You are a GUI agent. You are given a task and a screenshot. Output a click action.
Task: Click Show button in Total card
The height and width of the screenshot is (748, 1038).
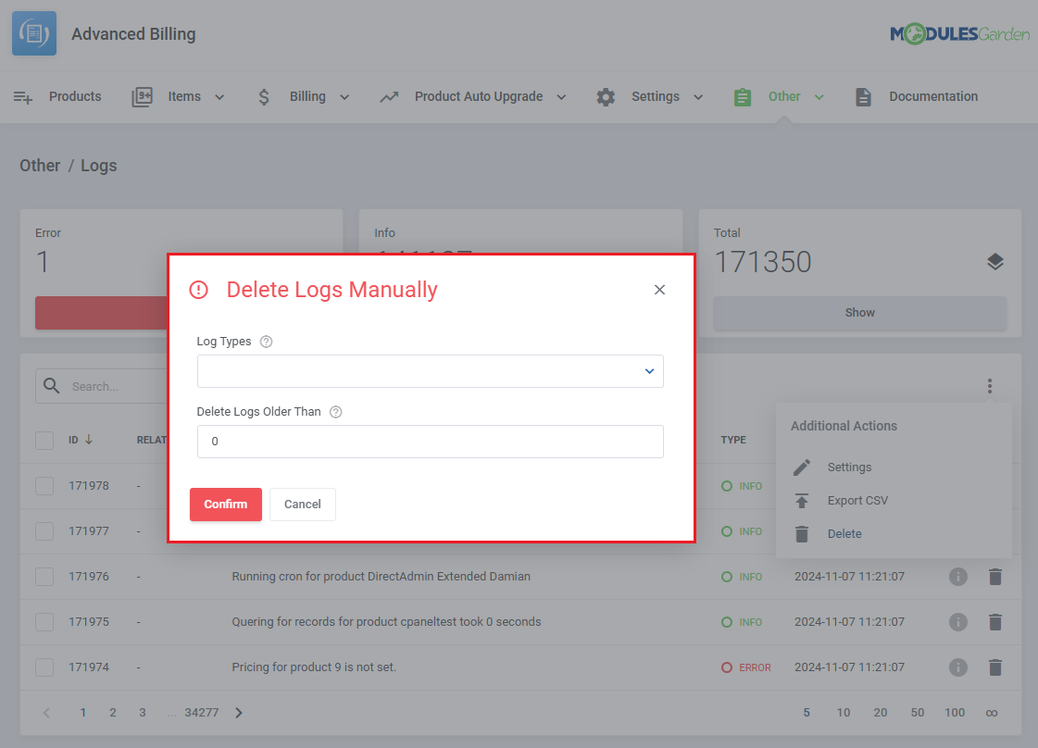coord(860,313)
